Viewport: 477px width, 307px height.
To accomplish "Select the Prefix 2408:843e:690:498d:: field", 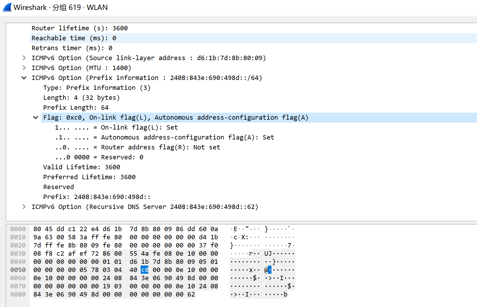I will pos(97,197).
